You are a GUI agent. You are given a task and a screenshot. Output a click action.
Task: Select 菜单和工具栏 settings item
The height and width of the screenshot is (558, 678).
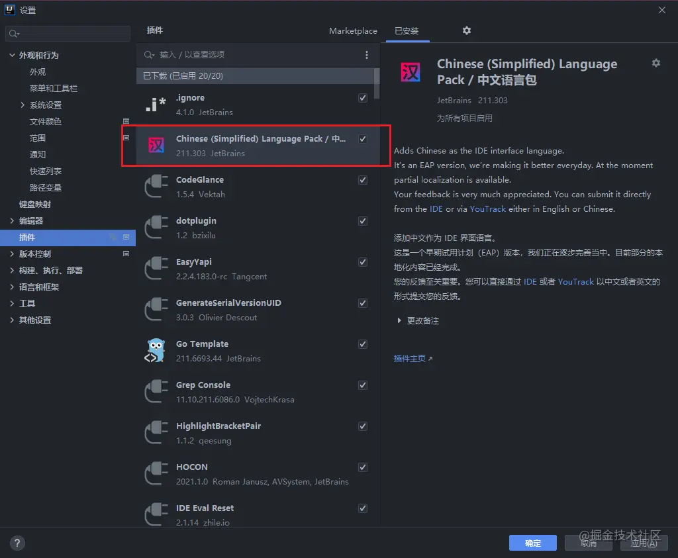coord(54,88)
